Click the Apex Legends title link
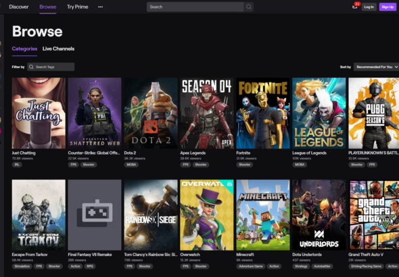 click(x=193, y=153)
